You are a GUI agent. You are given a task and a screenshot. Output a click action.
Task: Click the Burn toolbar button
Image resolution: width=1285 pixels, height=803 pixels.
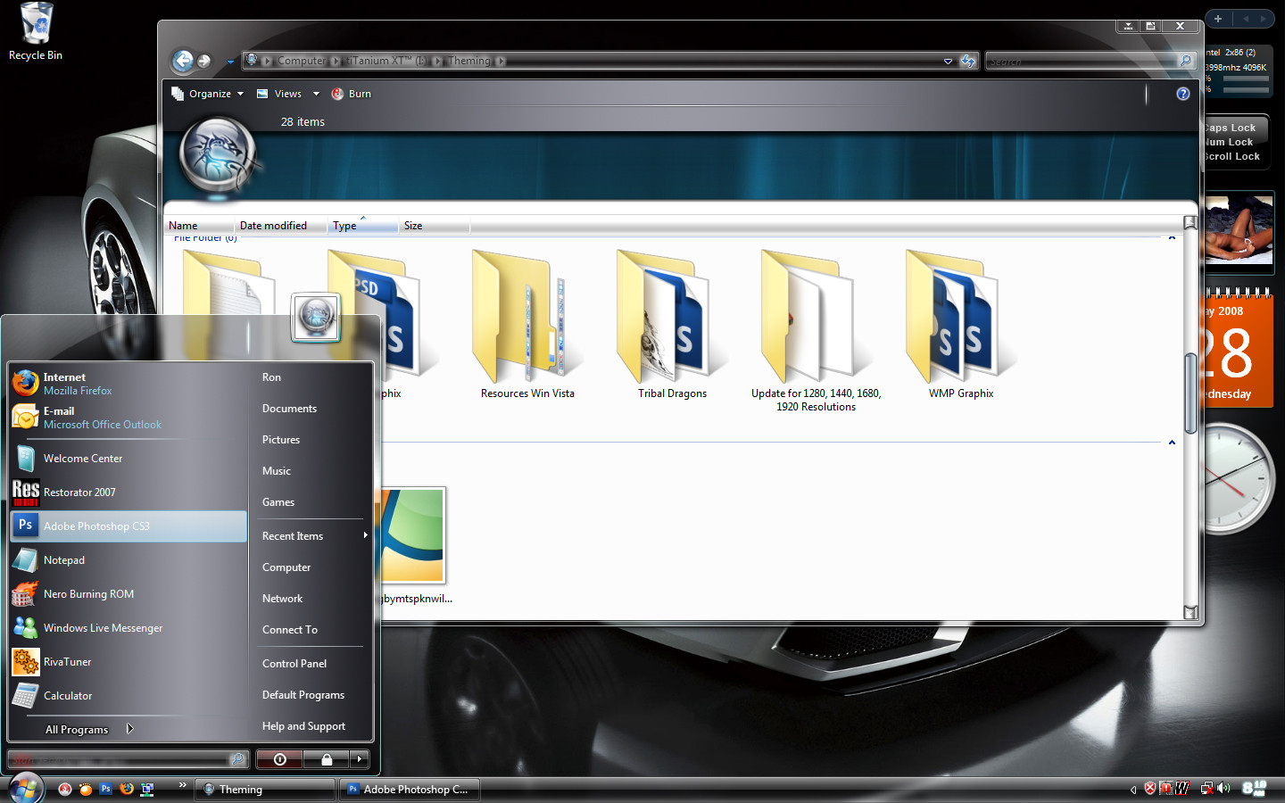point(352,94)
